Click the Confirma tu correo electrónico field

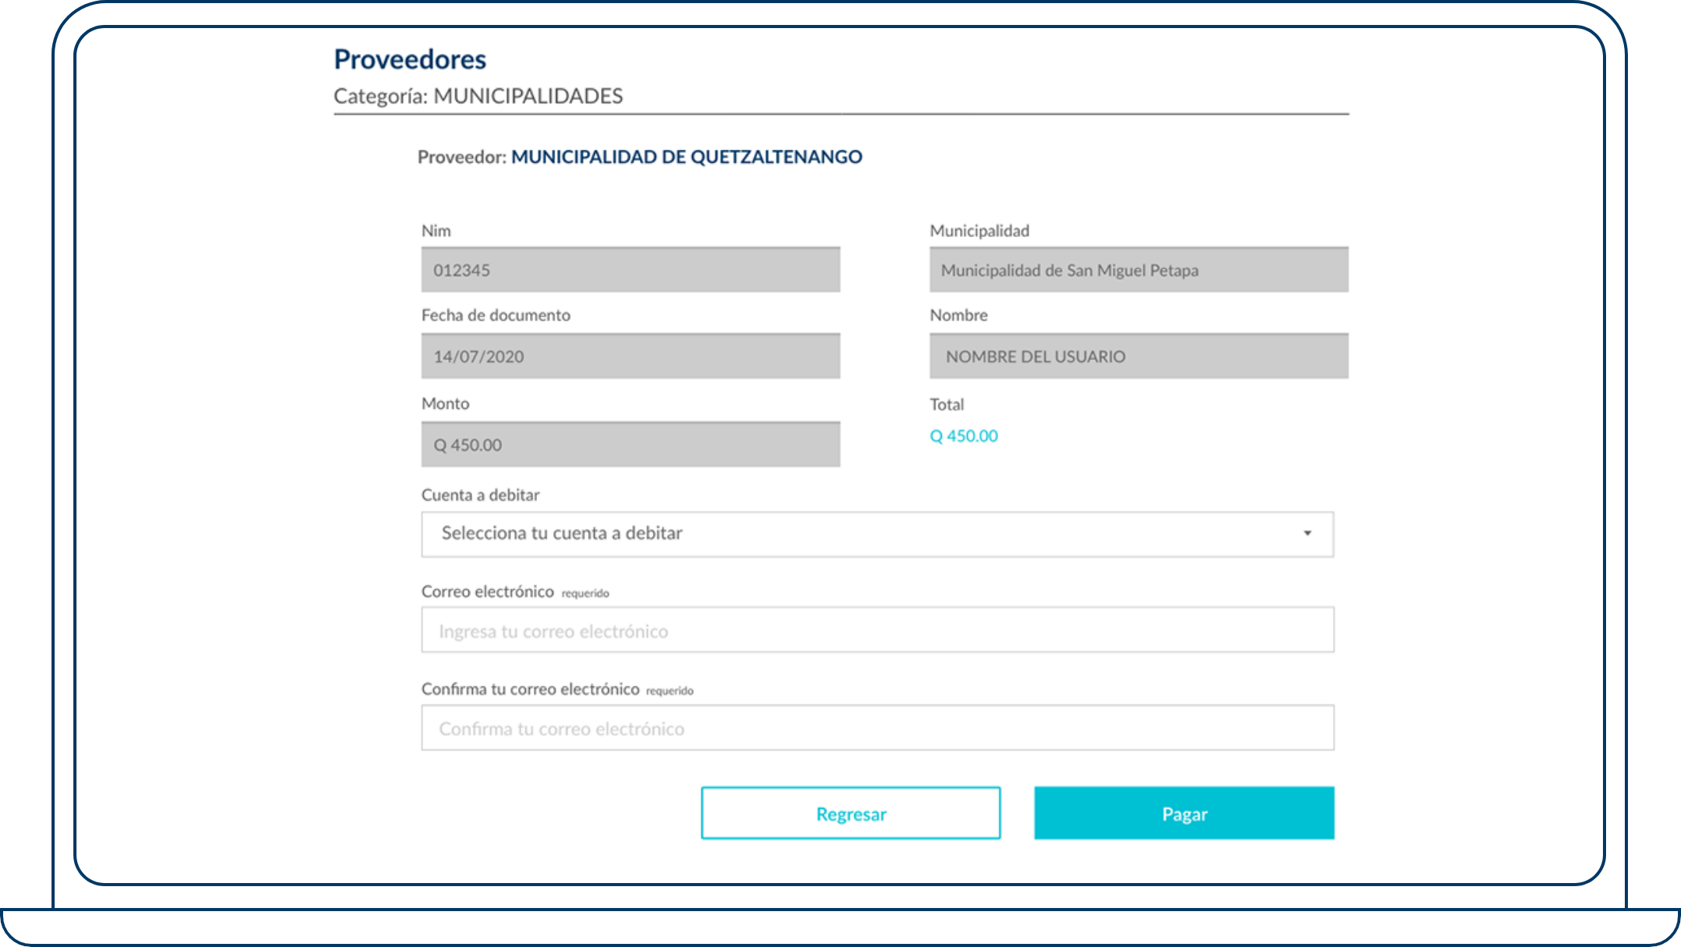tap(877, 728)
